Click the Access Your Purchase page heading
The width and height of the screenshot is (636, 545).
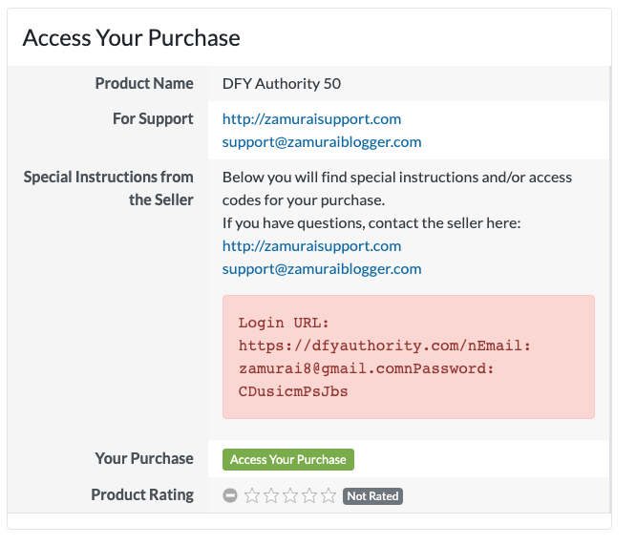(131, 38)
